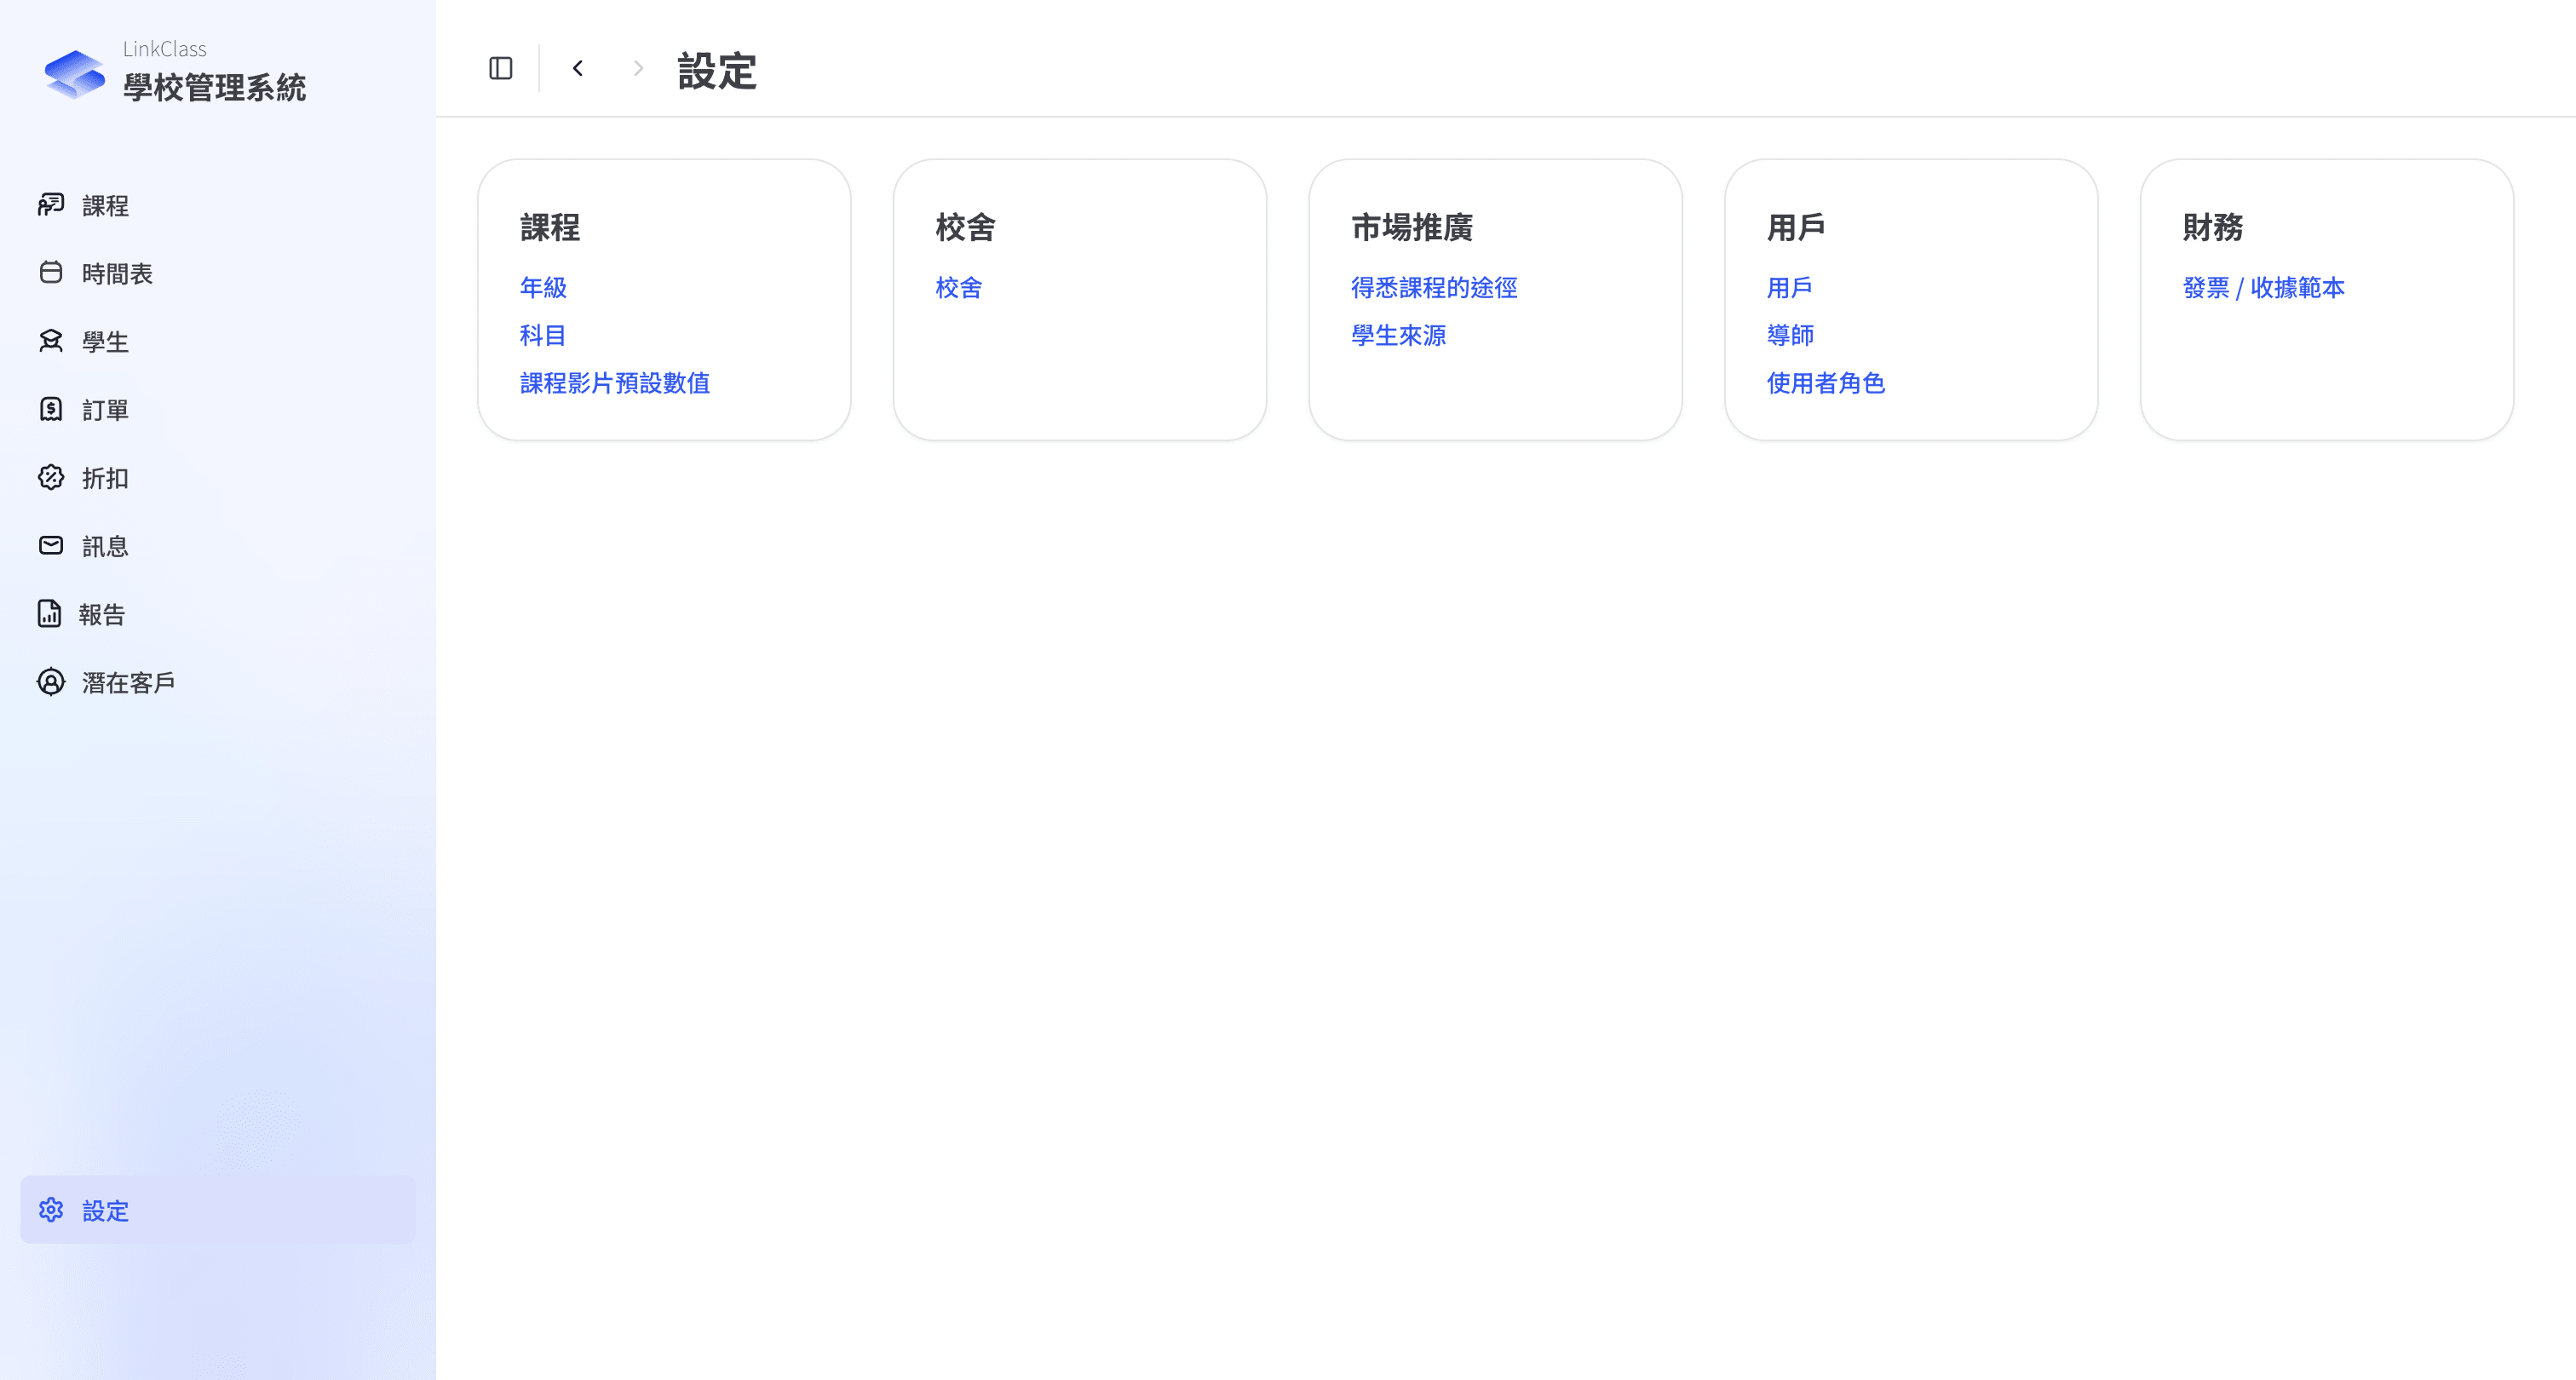
Task: Open 課程影片預設數值 link
Action: (615, 383)
